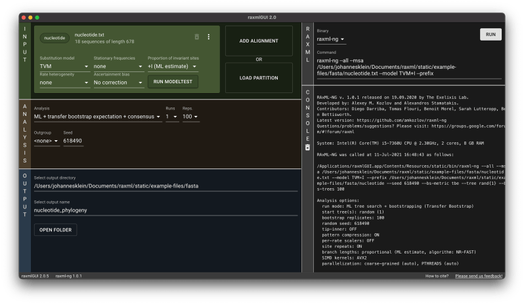This screenshot has width=524, height=304.
Task: Click the LOAD PARTITION button
Action: click(259, 78)
